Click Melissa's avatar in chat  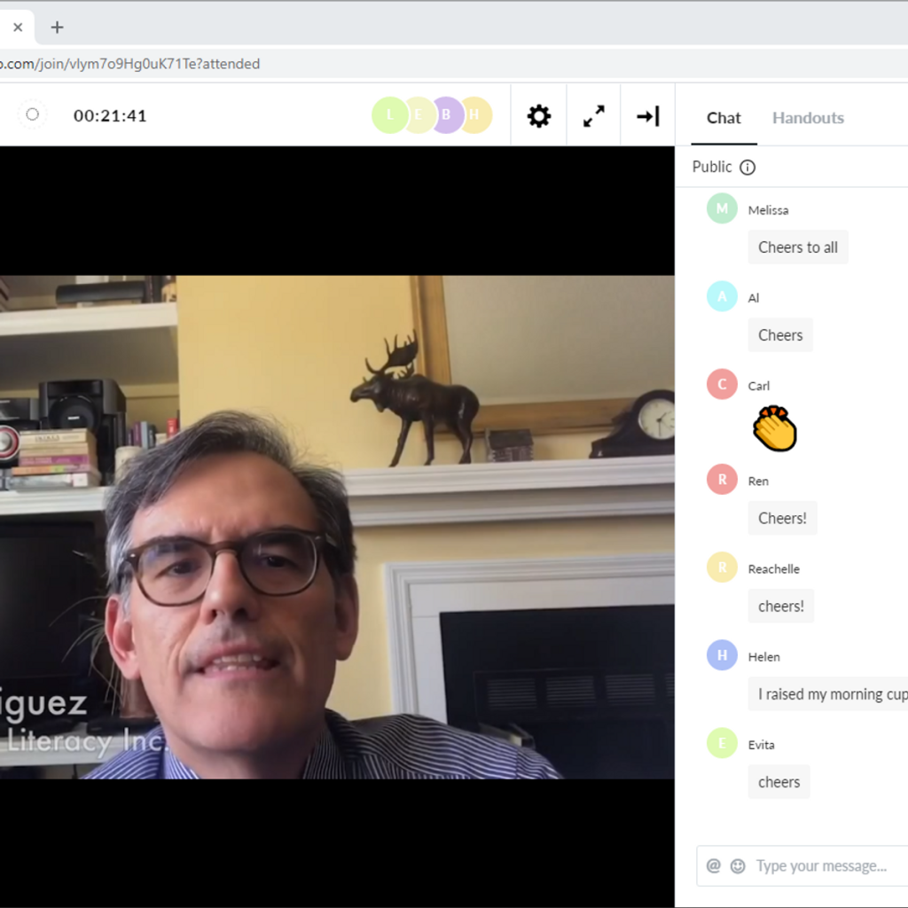point(722,208)
